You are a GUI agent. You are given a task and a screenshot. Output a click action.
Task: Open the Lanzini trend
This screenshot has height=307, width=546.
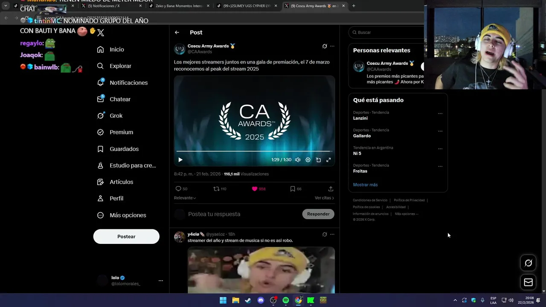[360, 118]
